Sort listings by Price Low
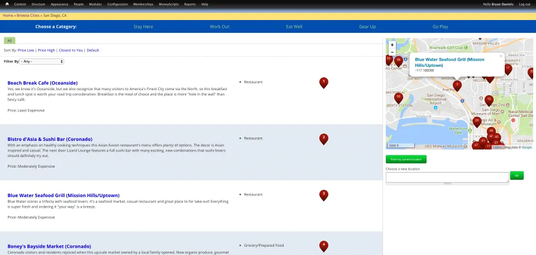The image size is (536, 255). pyautogui.click(x=26, y=50)
